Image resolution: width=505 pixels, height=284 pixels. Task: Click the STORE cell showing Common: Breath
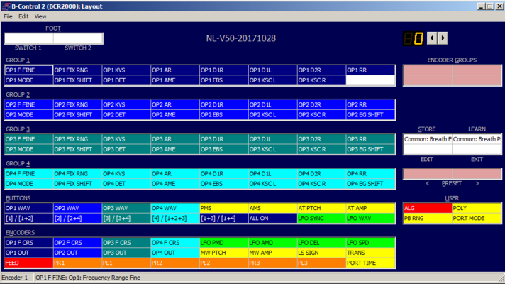[x=428, y=139]
